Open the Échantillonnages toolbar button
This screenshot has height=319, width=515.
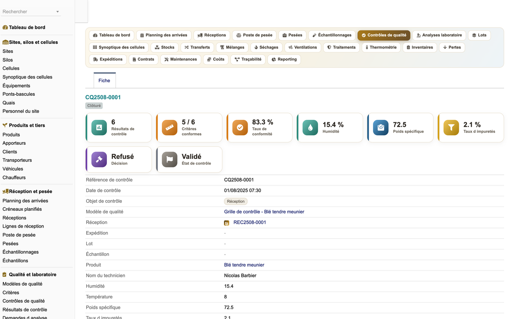[332, 35]
